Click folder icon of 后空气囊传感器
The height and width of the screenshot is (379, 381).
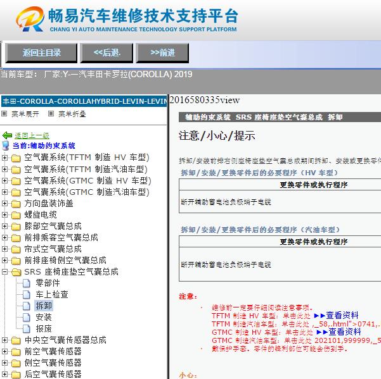[16, 375]
